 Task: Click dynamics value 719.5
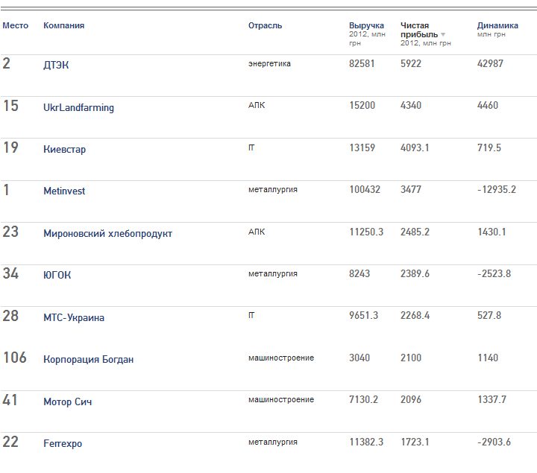pos(489,147)
